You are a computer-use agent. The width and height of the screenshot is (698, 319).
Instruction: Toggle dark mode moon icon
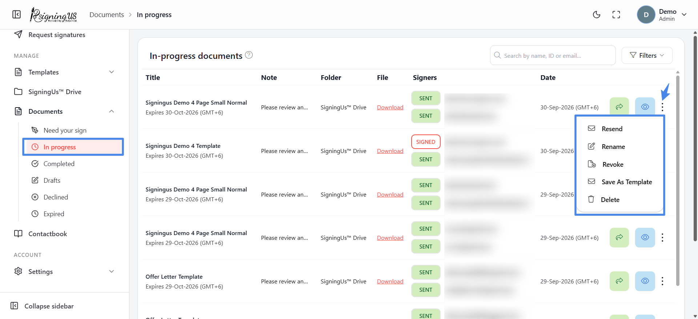pyautogui.click(x=597, y=15)
